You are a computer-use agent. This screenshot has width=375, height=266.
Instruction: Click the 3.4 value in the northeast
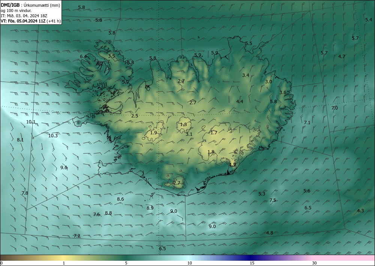tap(246, 75)
